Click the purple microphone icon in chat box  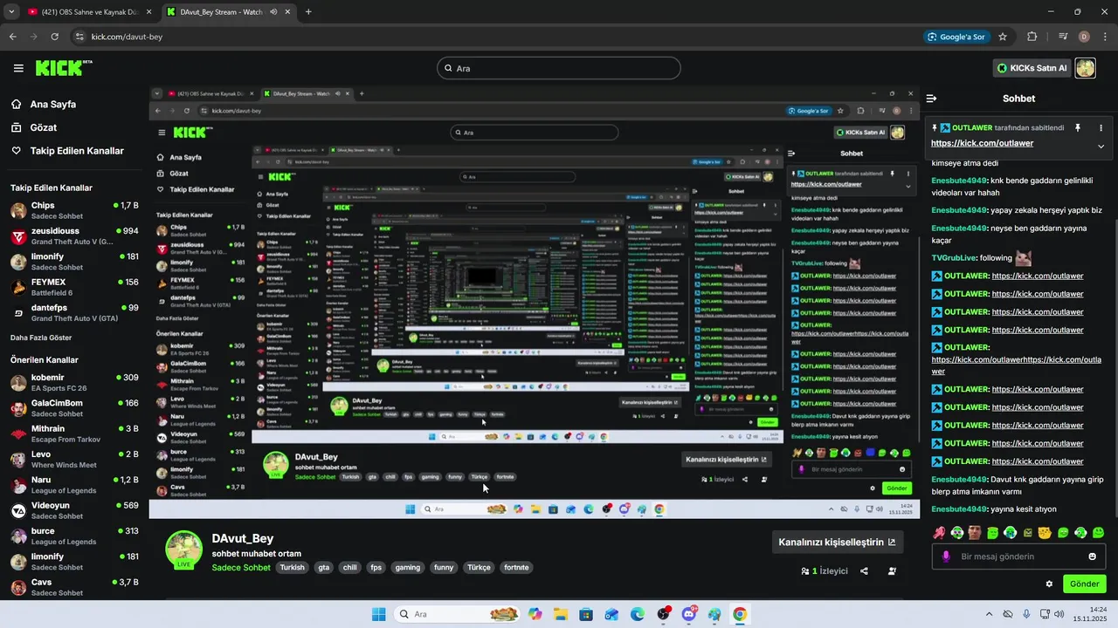point(946,556)
